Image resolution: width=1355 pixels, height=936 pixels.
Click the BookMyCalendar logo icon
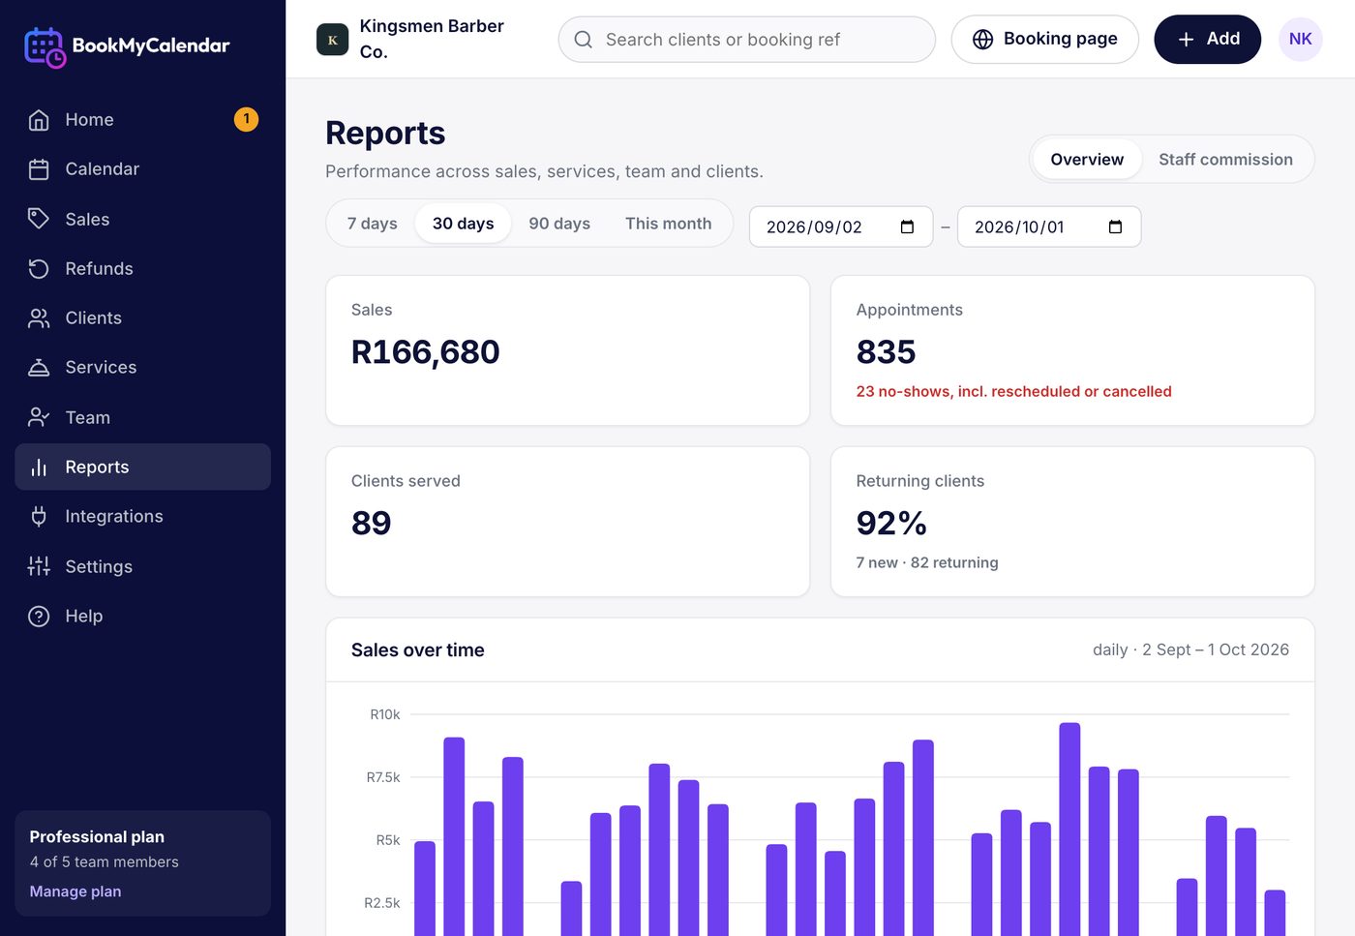coord(45,46)
